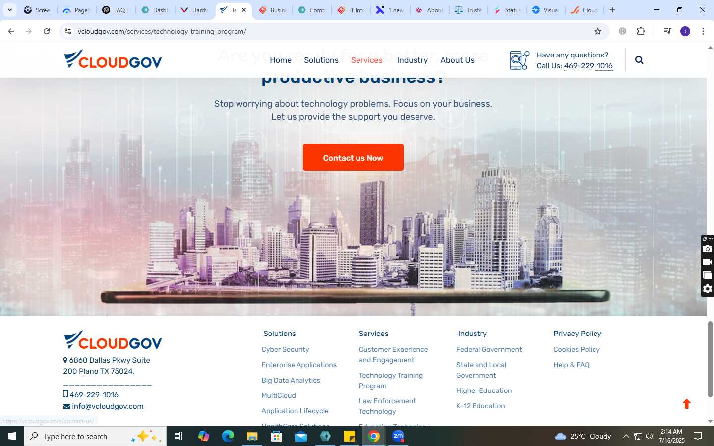Open the Cookies Policy link
The image size is (714, 446).
[x=577, y=349]
